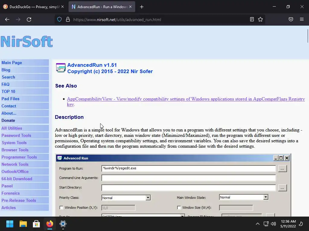
Task: Open Network Tools category
Action: tap(15, 165)
